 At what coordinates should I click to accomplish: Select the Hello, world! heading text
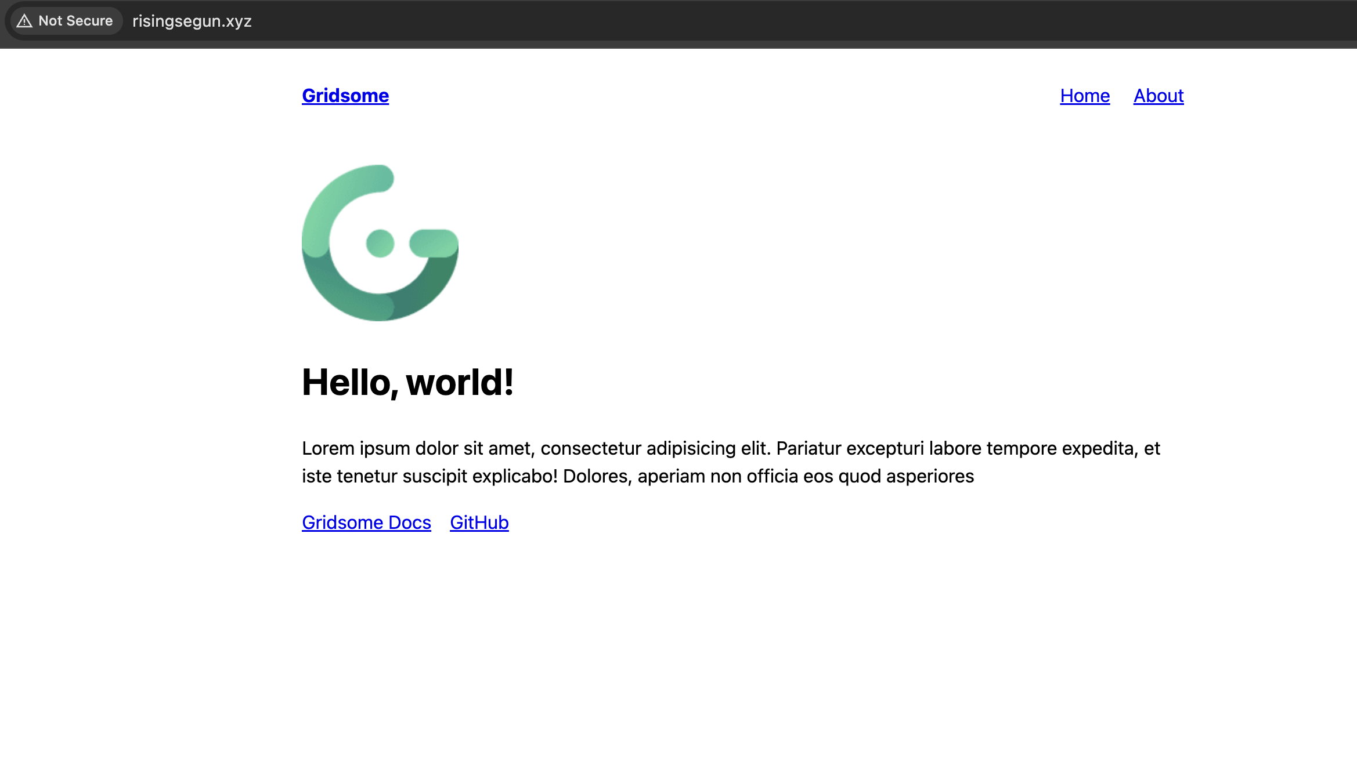pyautogui.click(x=407, y=383)
